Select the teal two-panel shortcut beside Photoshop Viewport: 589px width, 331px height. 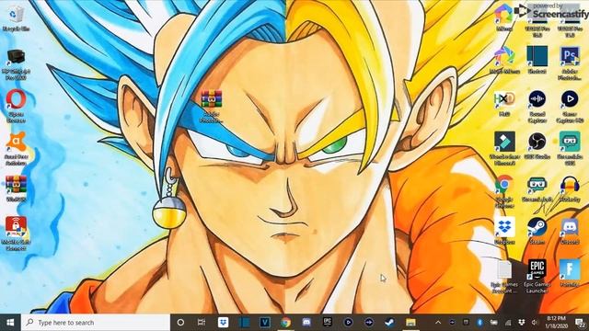pos(537,59)
